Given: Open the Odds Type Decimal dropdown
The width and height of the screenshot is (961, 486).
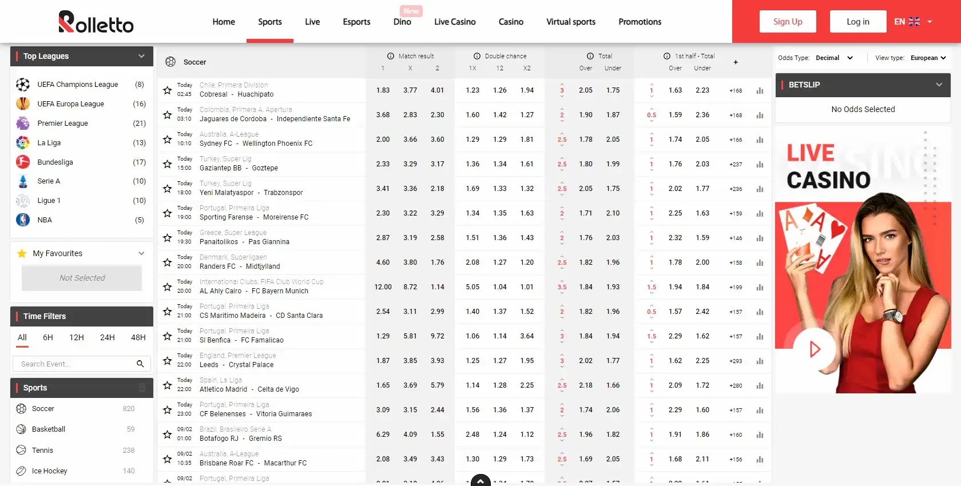Looking at the screenshot, I should pyautogui.click(x=834, y=58).
